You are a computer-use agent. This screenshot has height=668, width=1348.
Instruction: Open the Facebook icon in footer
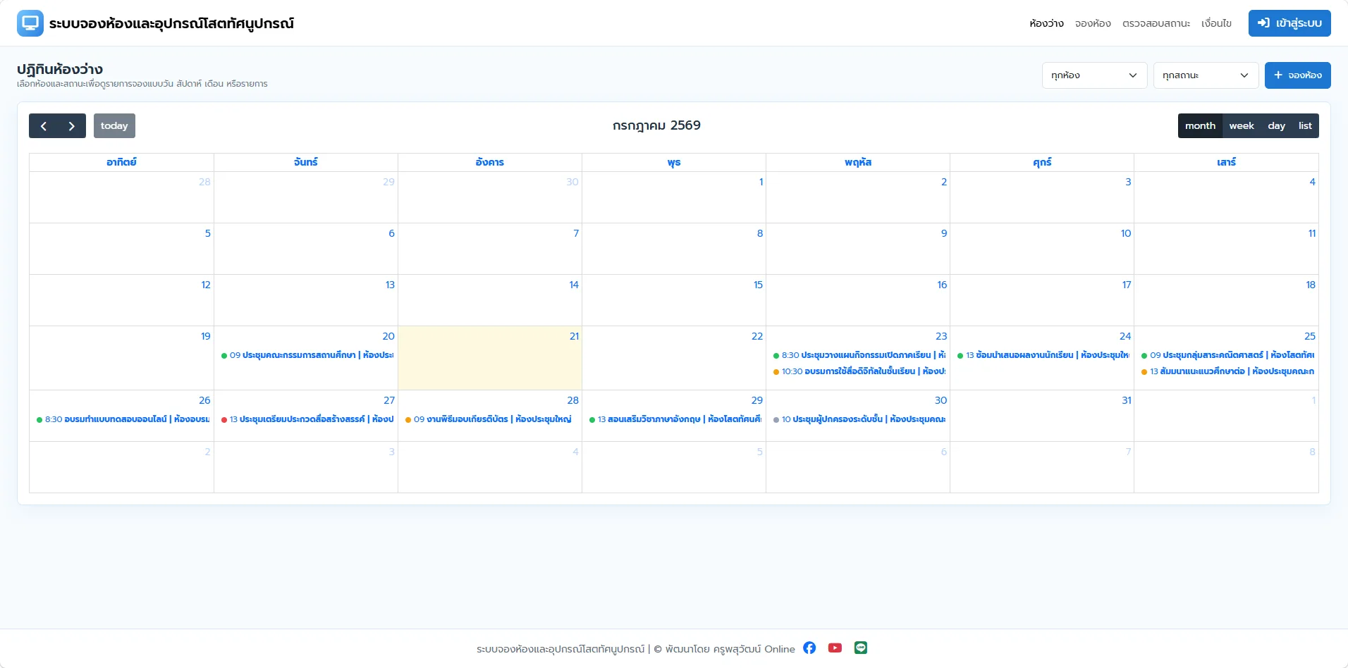[809, 648]
